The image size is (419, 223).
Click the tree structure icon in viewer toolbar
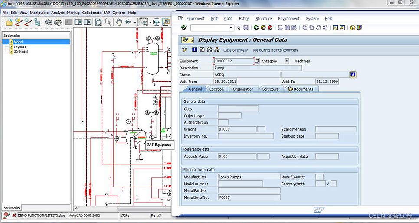pyautogui.click(x=37, y=22)
